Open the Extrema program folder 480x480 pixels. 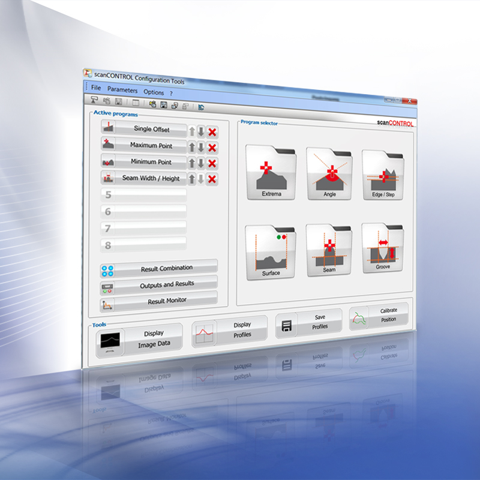point(271,172)
